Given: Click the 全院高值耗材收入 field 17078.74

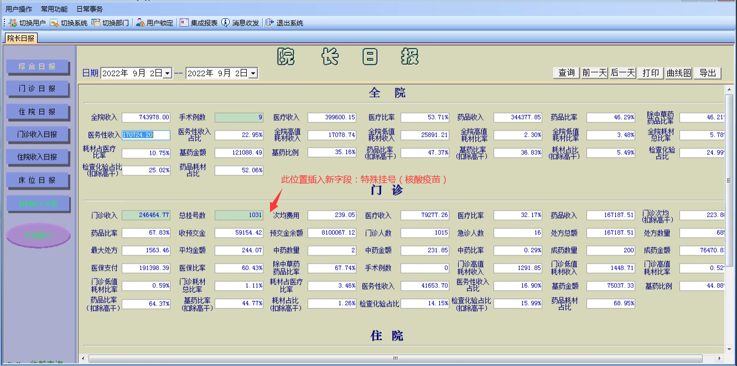Looking at the screenshot, I should tap(332, 135).
